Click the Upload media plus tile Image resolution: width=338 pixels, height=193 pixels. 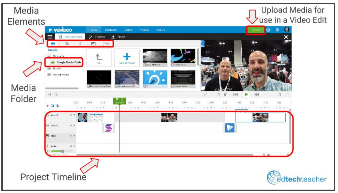pos(127,58)
